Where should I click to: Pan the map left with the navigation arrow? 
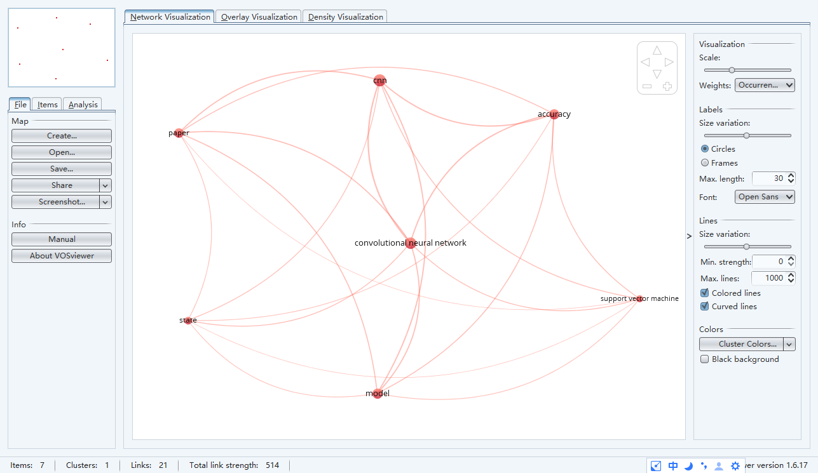pos(645,62)
